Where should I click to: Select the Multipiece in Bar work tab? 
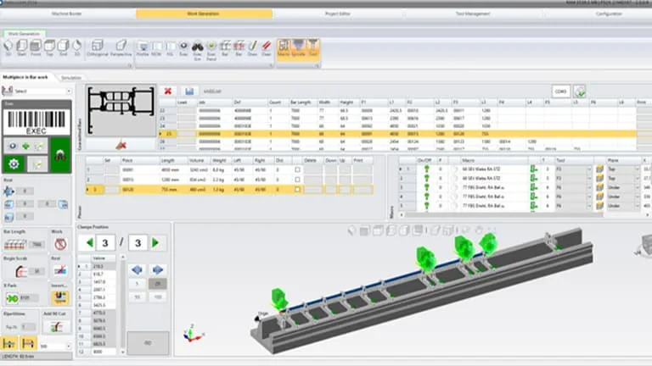[25, 77]
